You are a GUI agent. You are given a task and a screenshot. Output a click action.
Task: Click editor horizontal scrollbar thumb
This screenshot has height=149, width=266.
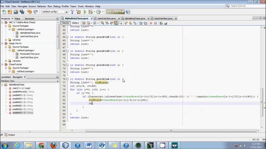coord(171,131)
